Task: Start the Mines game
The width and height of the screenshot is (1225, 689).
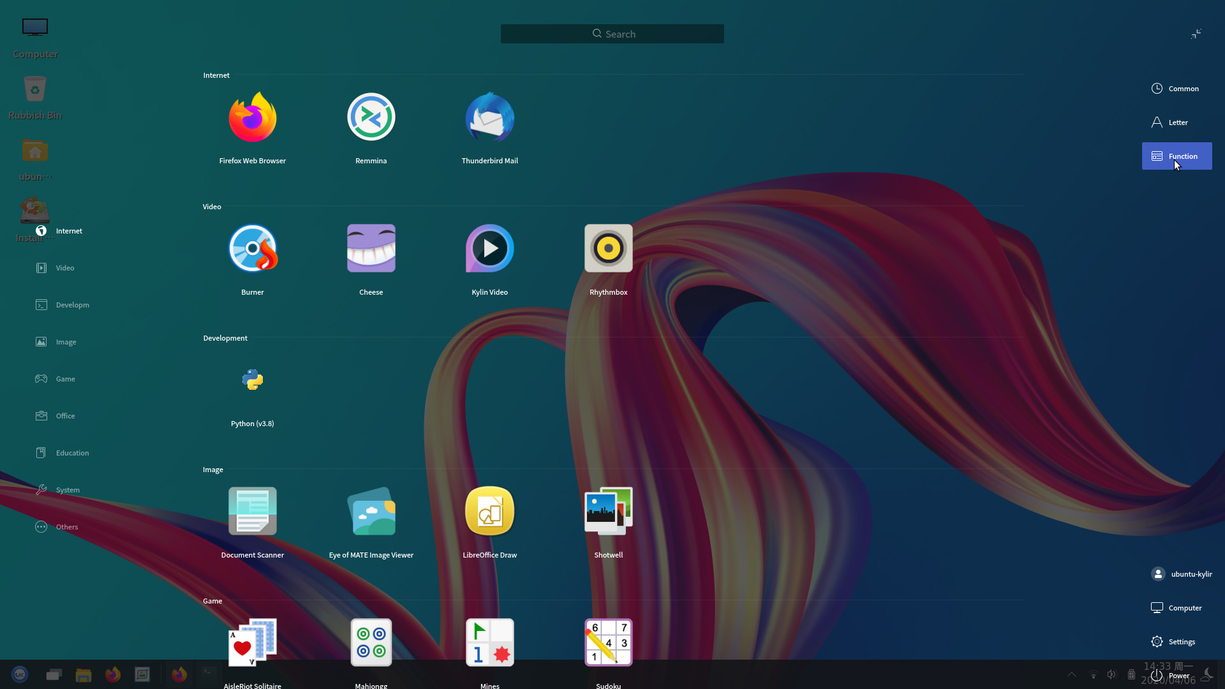Action: point(490,642)
